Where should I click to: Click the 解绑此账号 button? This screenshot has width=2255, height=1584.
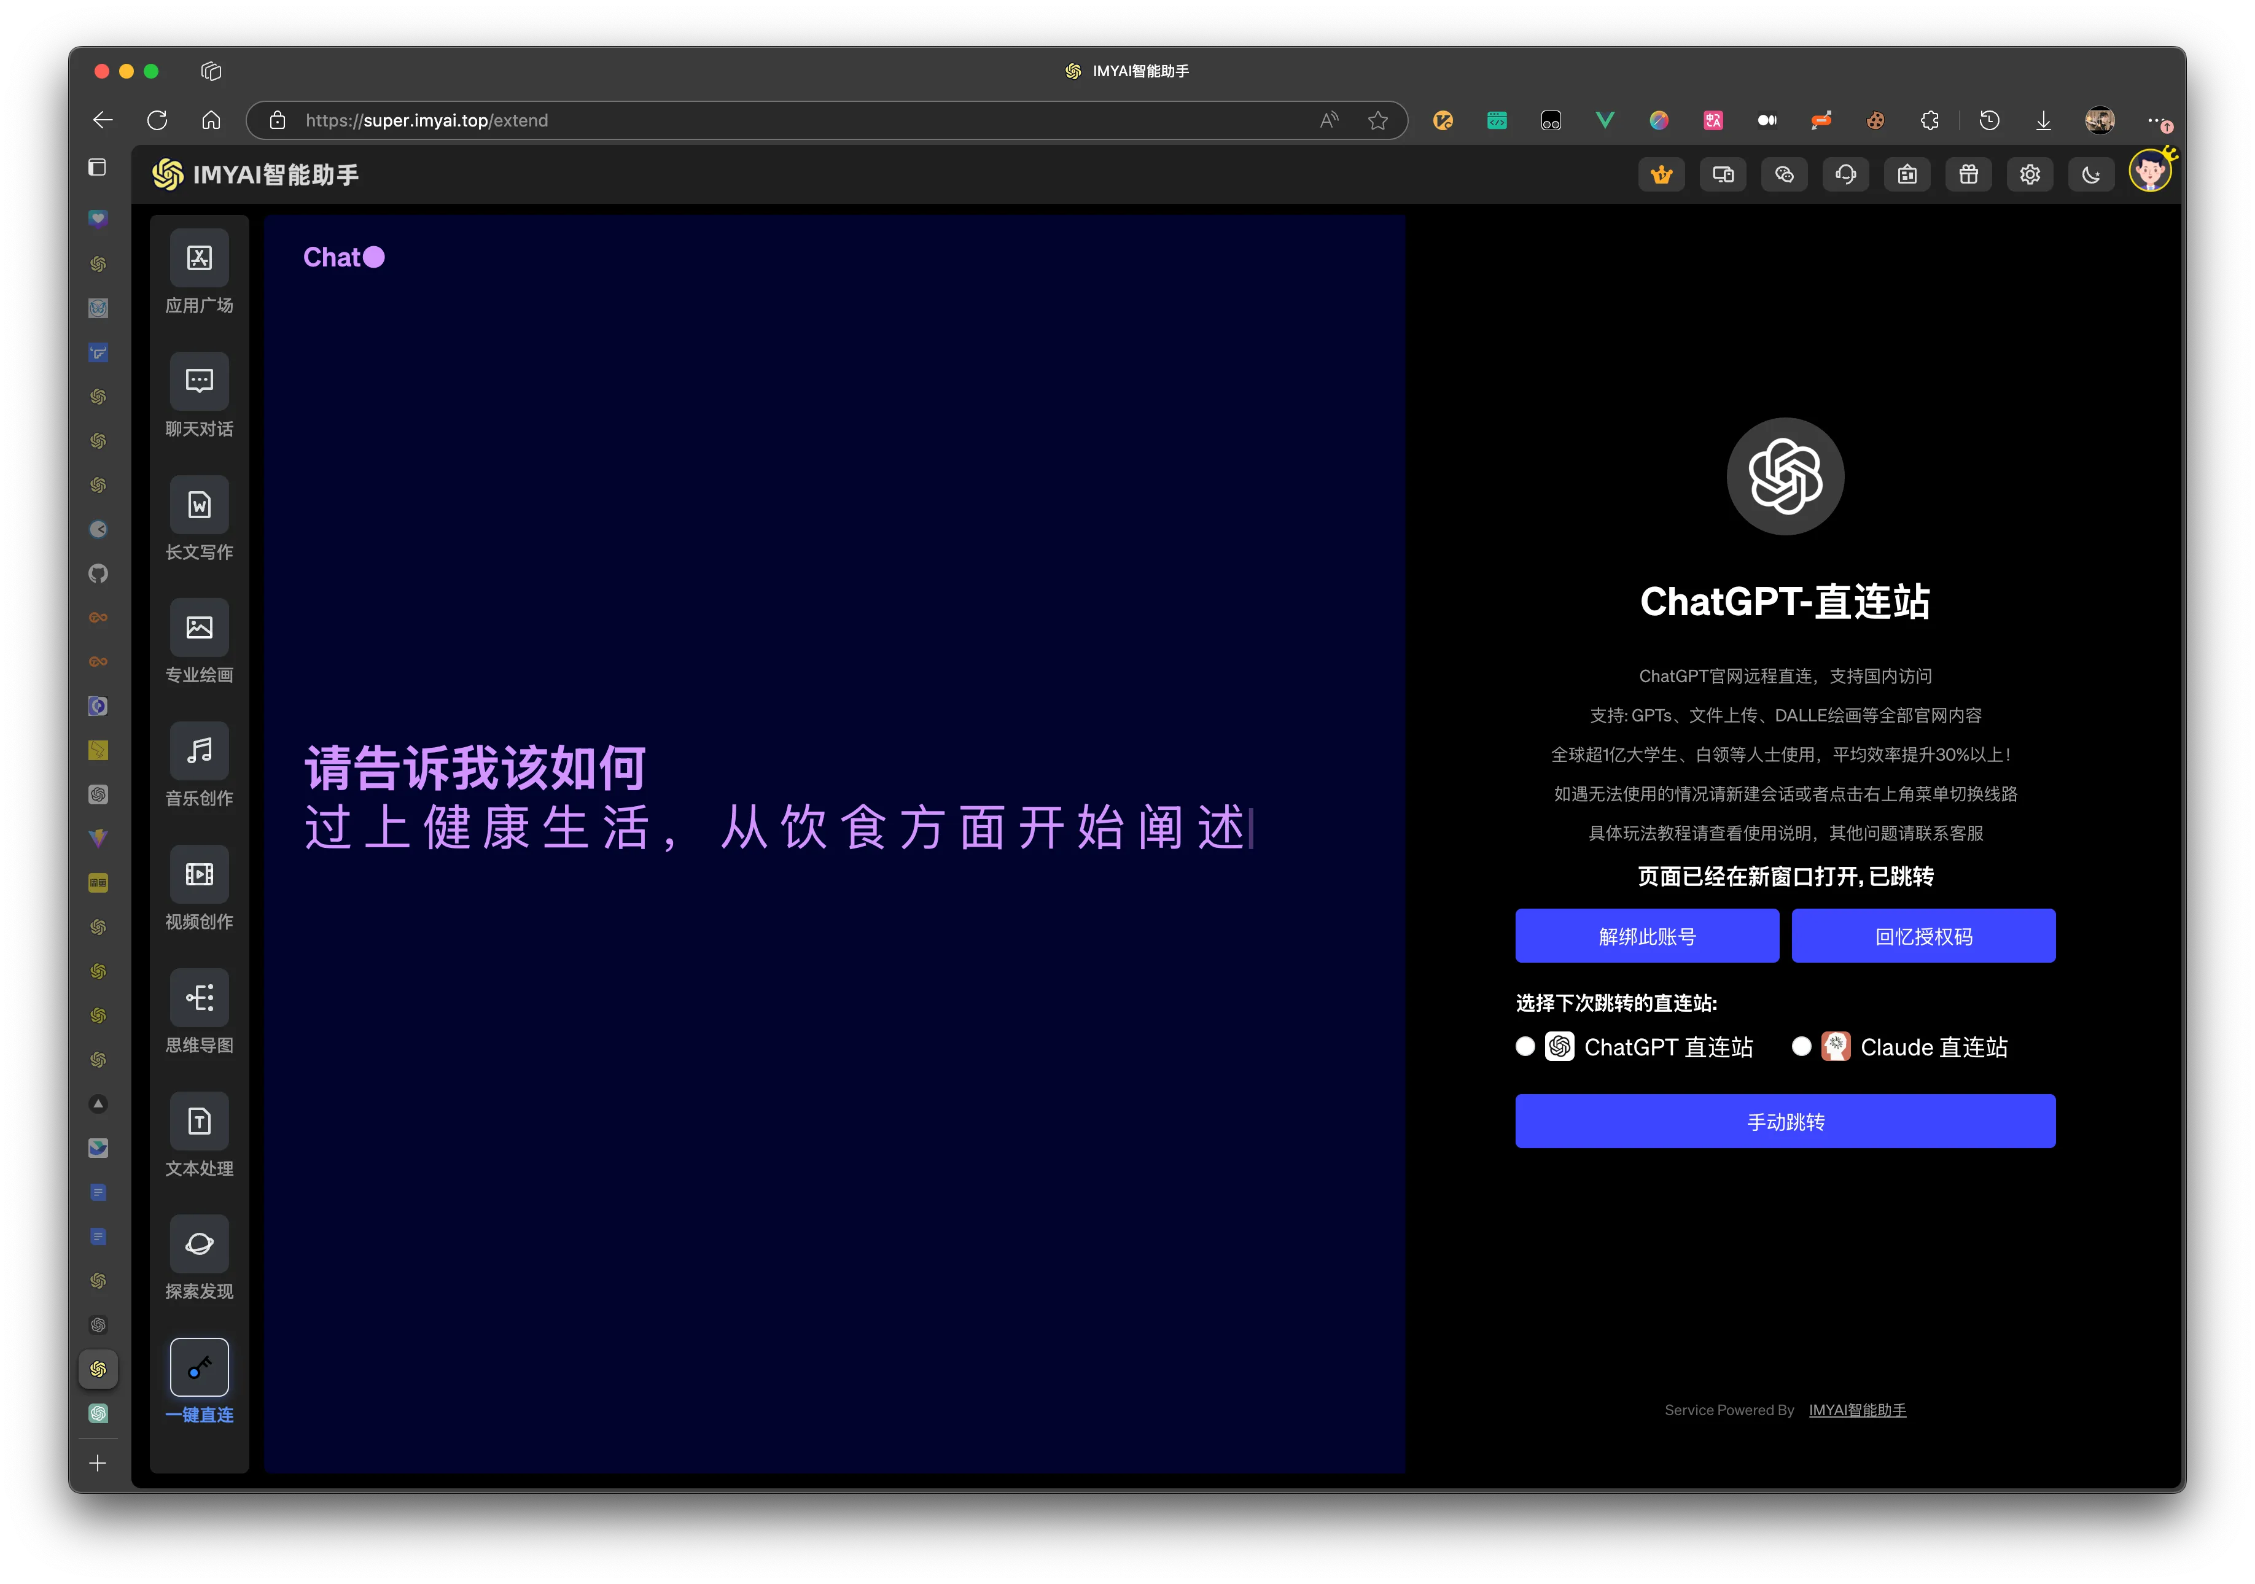1647,936
